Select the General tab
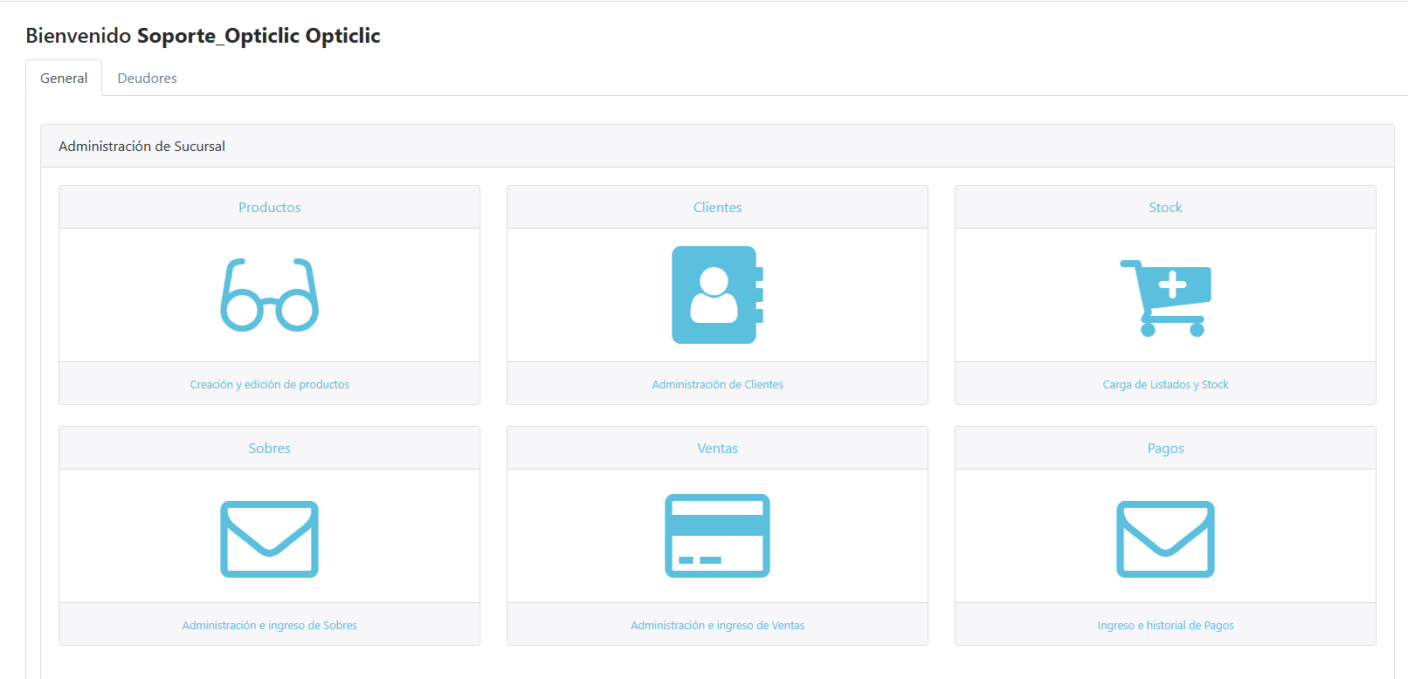1408x679 pixels. coord(64,79)
